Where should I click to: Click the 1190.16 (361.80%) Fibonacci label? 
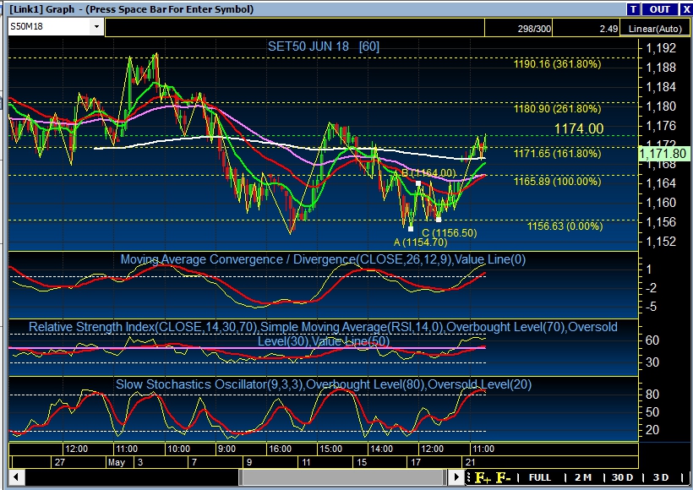tap(557, 64)
